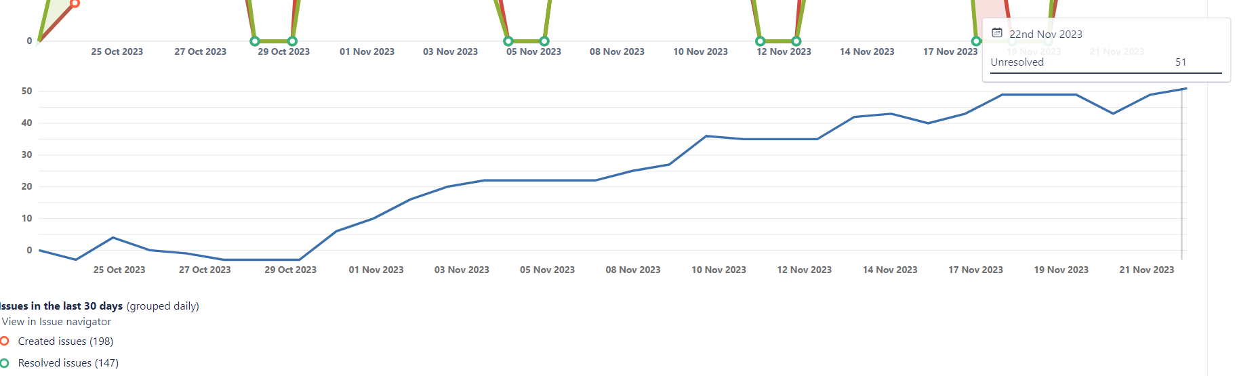
Task: Click the 27 Oct 2023 label on upper chart
Action: pos(201,51)
